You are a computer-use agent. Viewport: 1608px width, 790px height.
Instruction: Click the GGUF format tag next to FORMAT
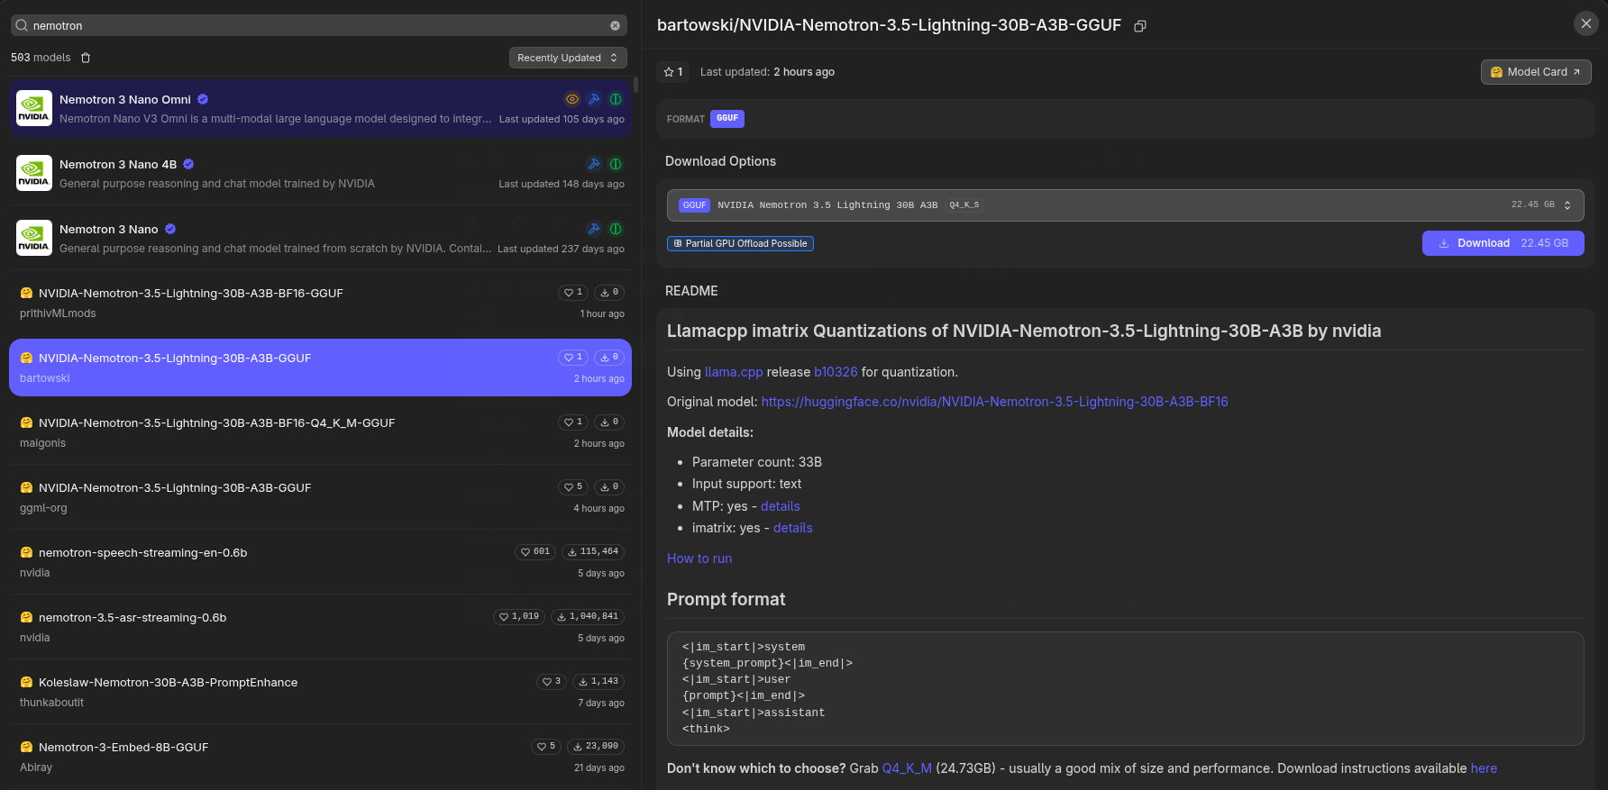tap(727, 118)
